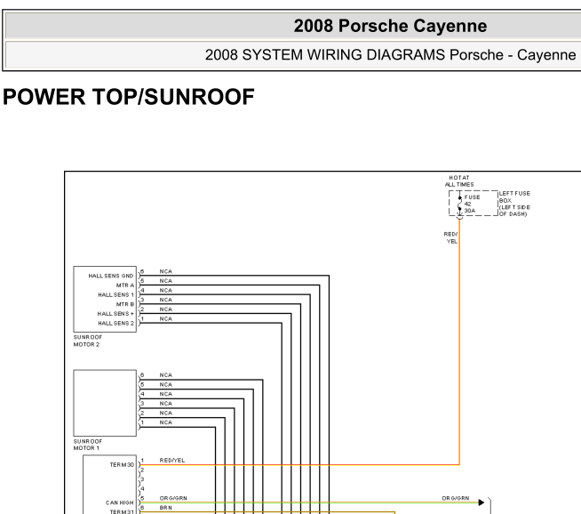Image resolution: width=581 pixels, height=514 pixels.
Task: Click the 'CAN HIGH' terminal label
Action: tap(119, 502)
